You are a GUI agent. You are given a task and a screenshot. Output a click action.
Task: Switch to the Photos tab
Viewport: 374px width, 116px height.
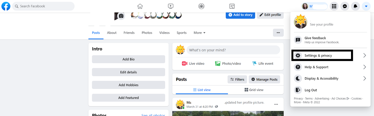pos(147,33)
